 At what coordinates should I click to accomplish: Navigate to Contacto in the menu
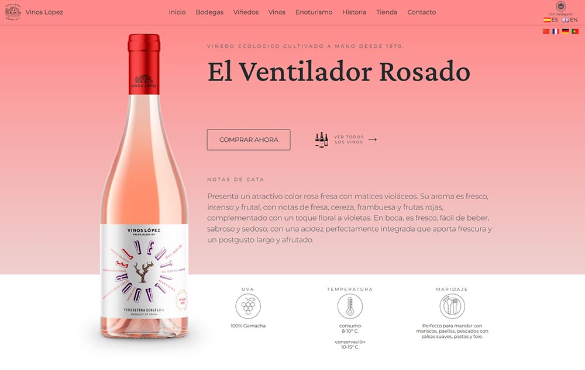[422, 12]
